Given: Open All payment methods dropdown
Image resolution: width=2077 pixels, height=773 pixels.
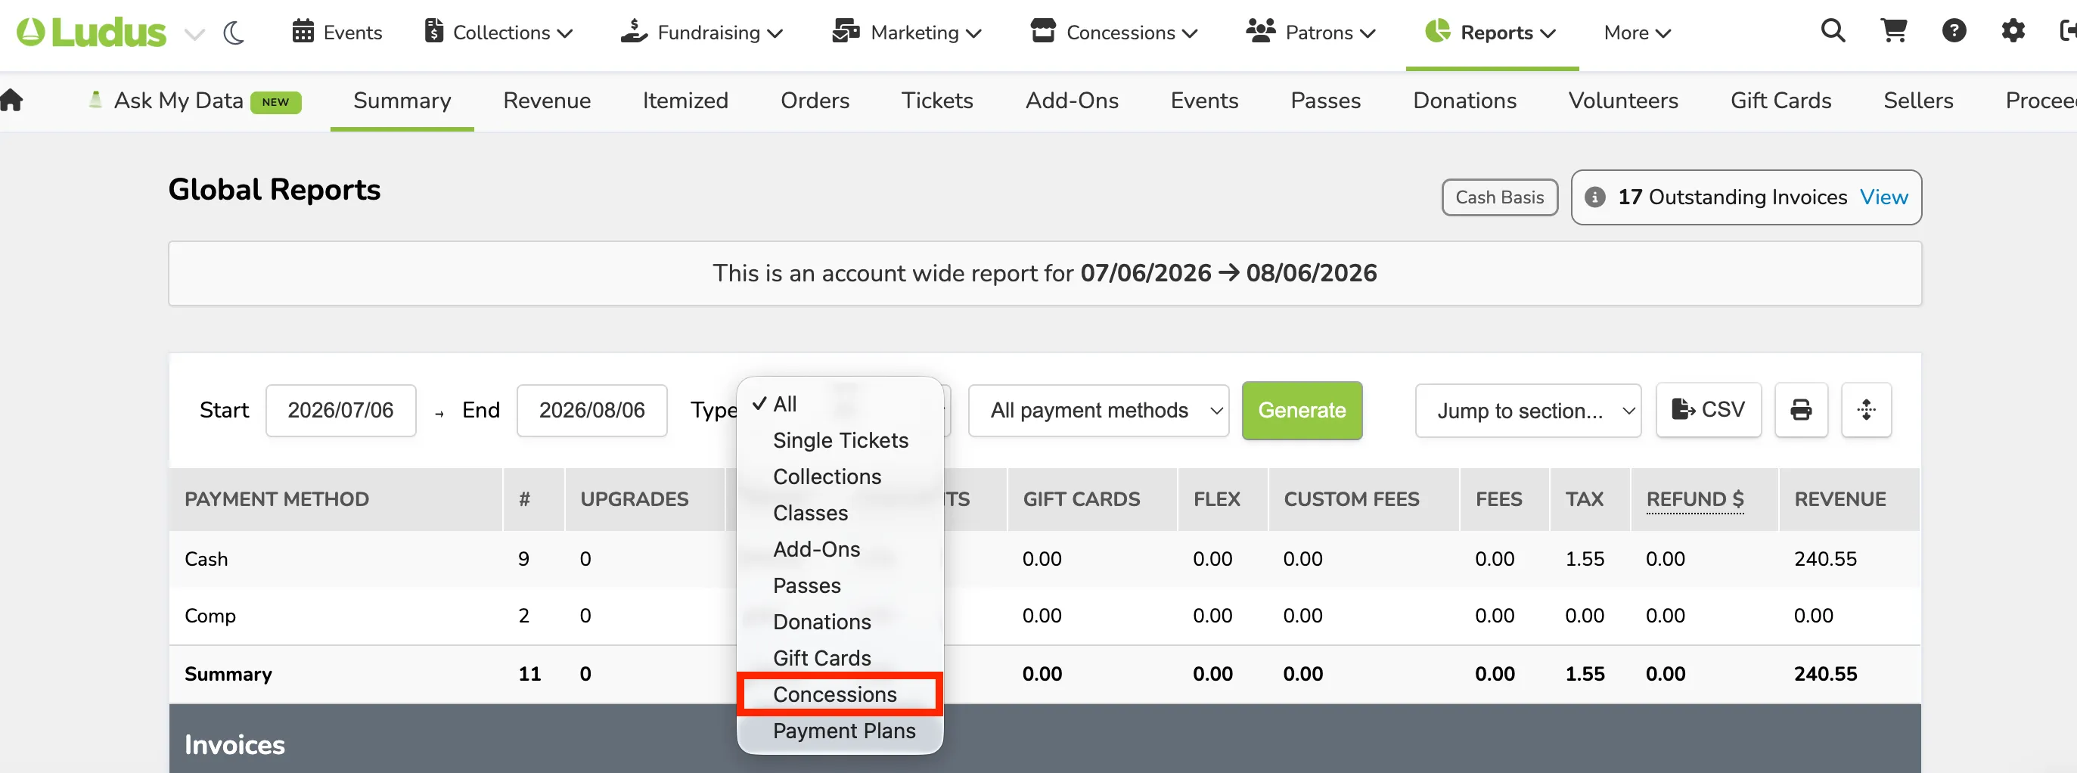Looking at the screenshot, I should point(1097,410).
